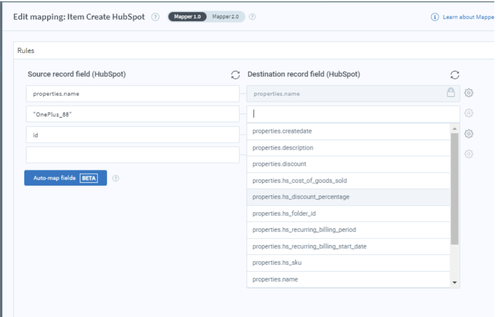Choose properties.hs_discount_percentage option
The image size is (497, 317).
click(x=348, y=197)
